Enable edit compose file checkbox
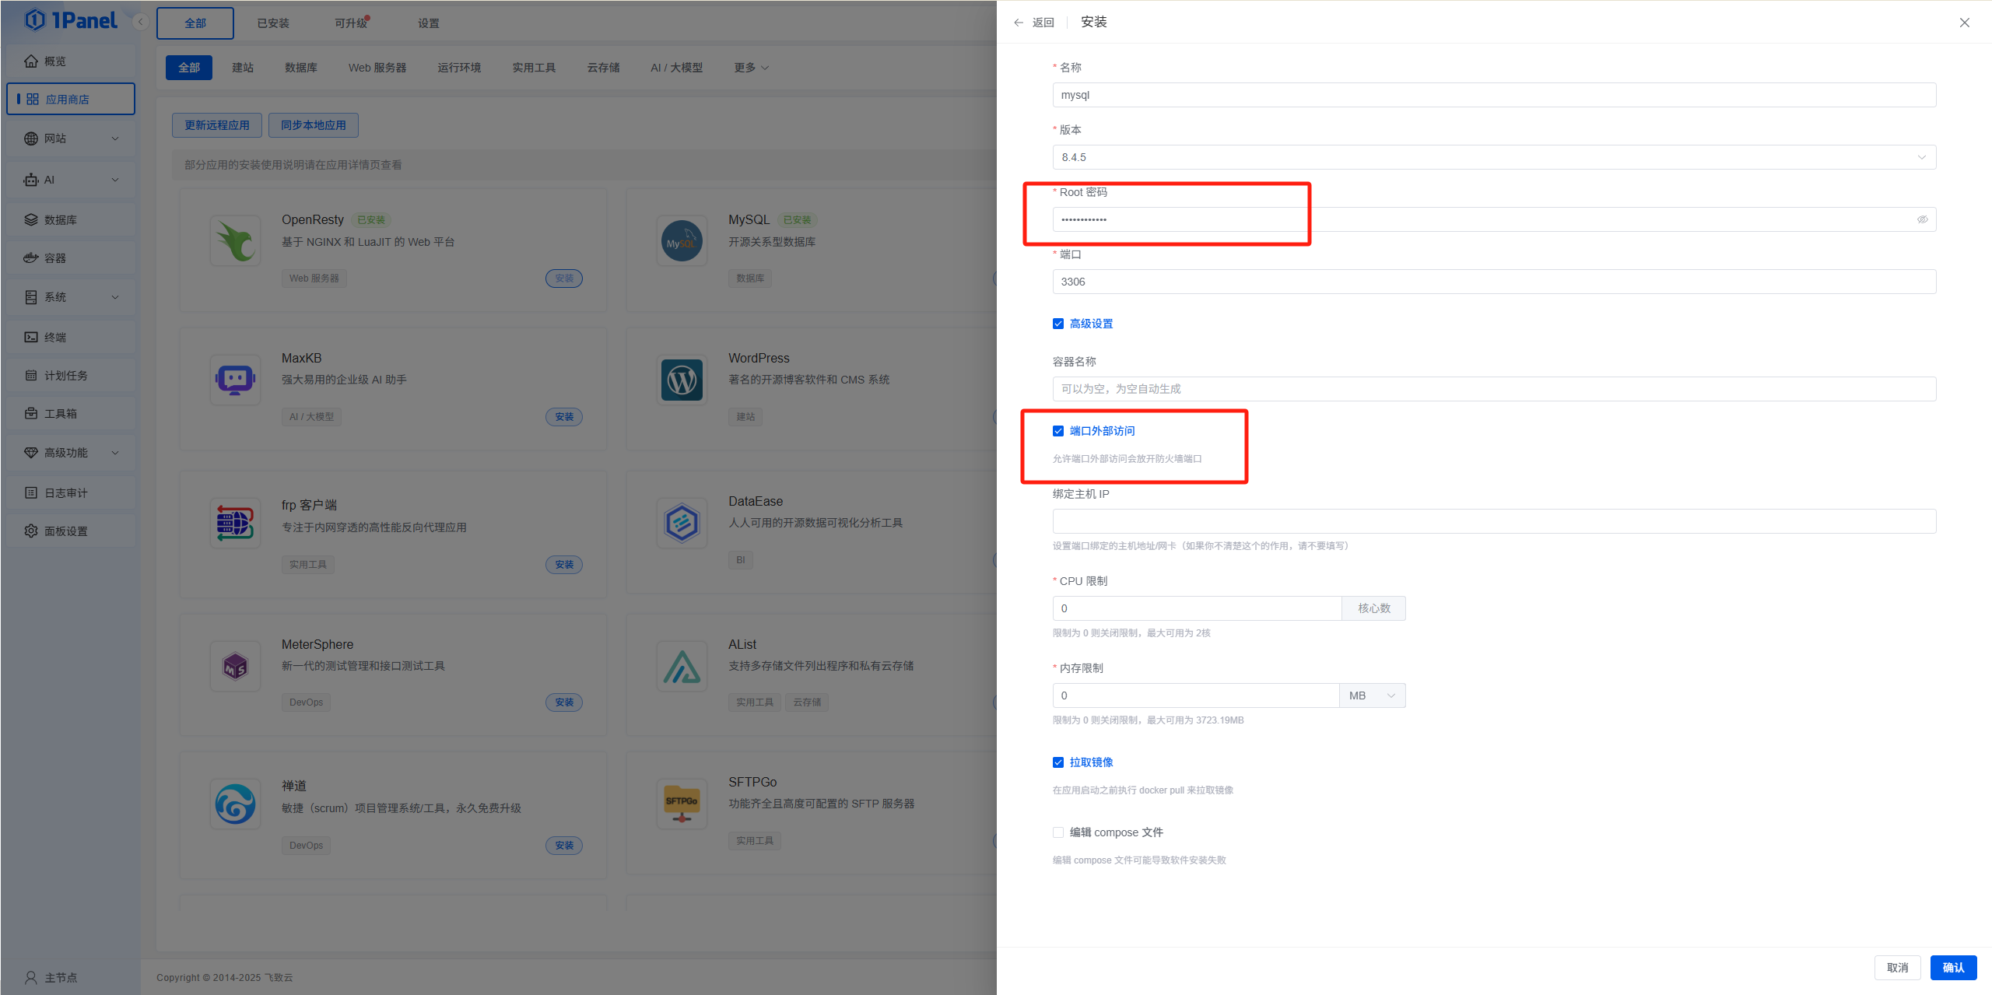The image size is (1992, 995). 1058,832
